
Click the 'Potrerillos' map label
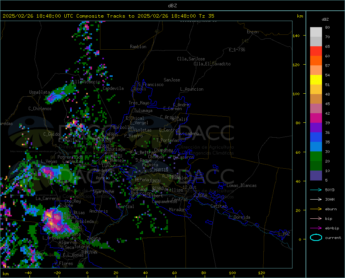point(70,157)
